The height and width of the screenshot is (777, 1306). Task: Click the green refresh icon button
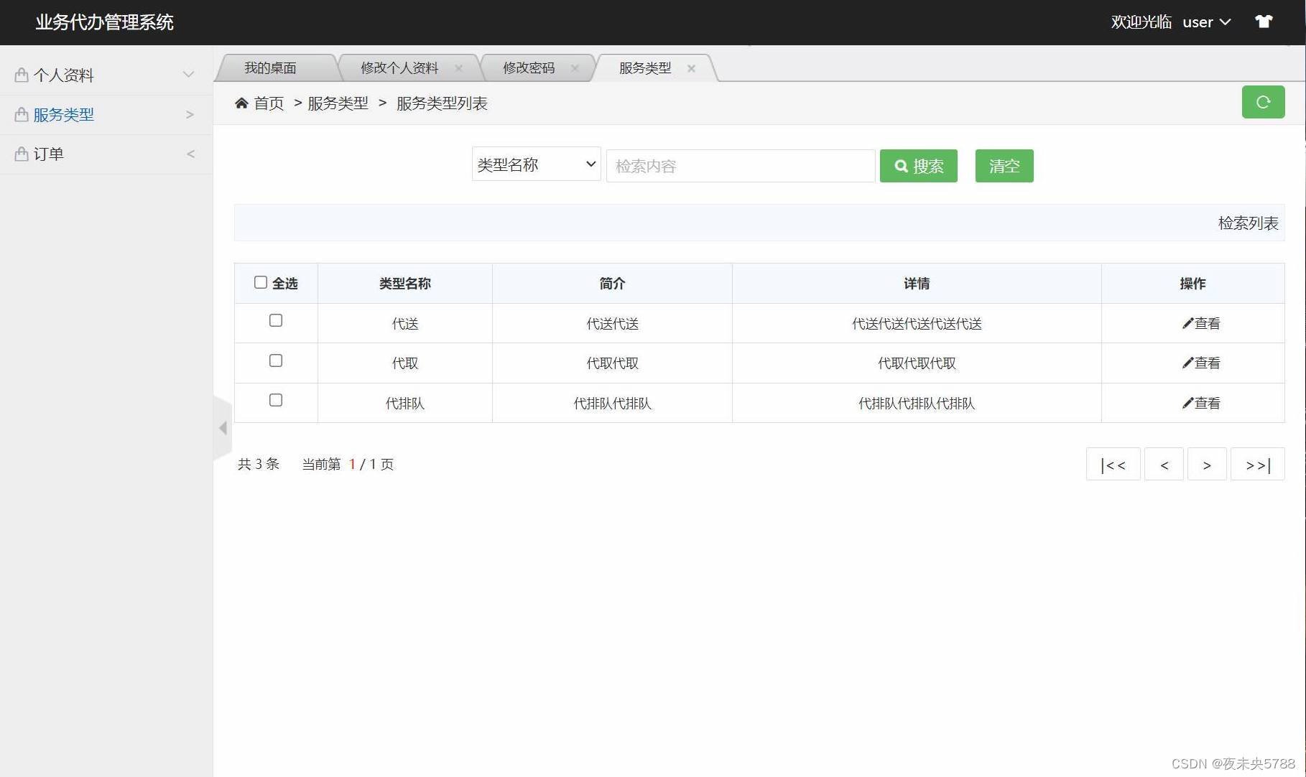coord(1263,102)
